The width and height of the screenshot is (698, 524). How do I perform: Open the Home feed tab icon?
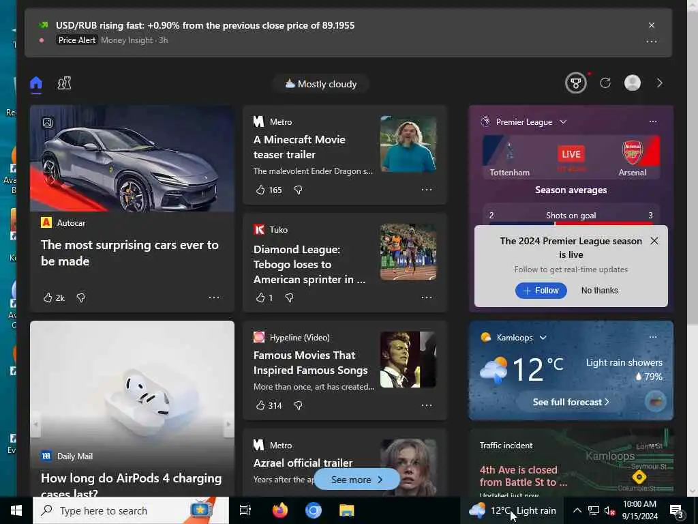36,83
